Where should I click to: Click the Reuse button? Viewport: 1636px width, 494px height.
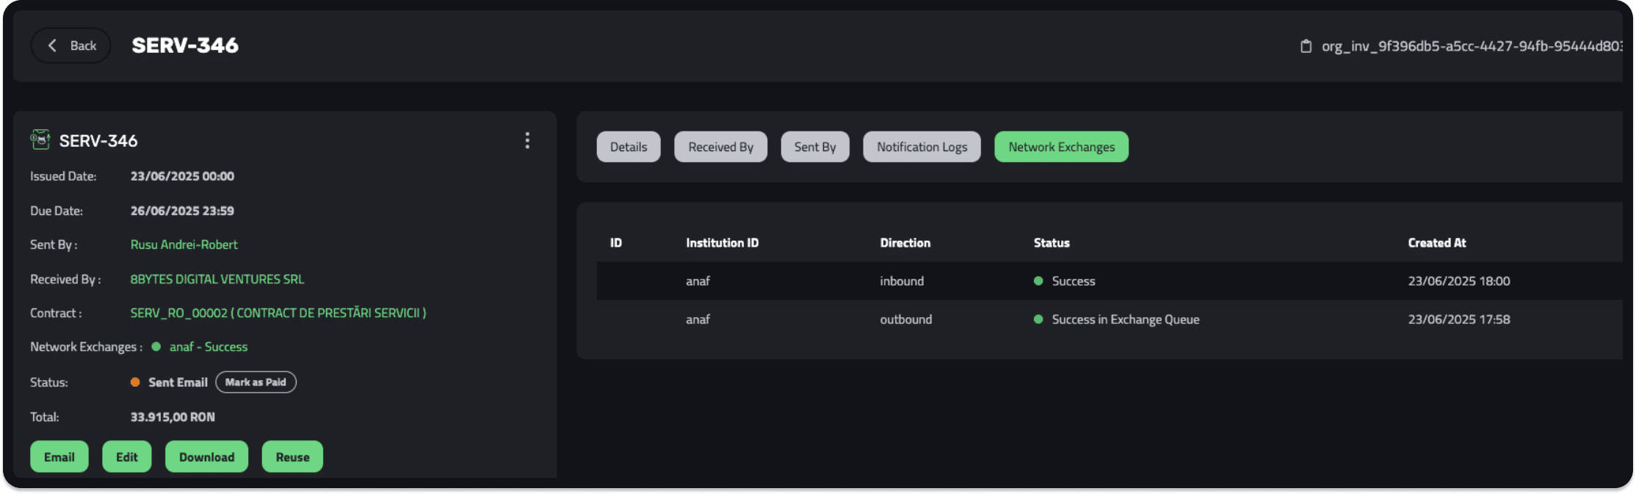coord(292,457)
